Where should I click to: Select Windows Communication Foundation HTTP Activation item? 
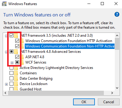69,41
